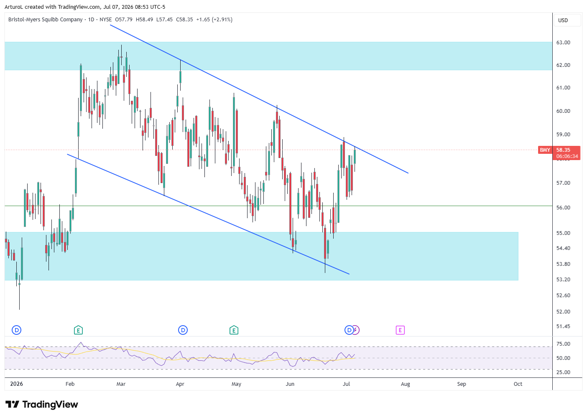Viewport: 587px width, 418px height.
Task: Click the O57.79 open value
Action: (x=124, y=19)
